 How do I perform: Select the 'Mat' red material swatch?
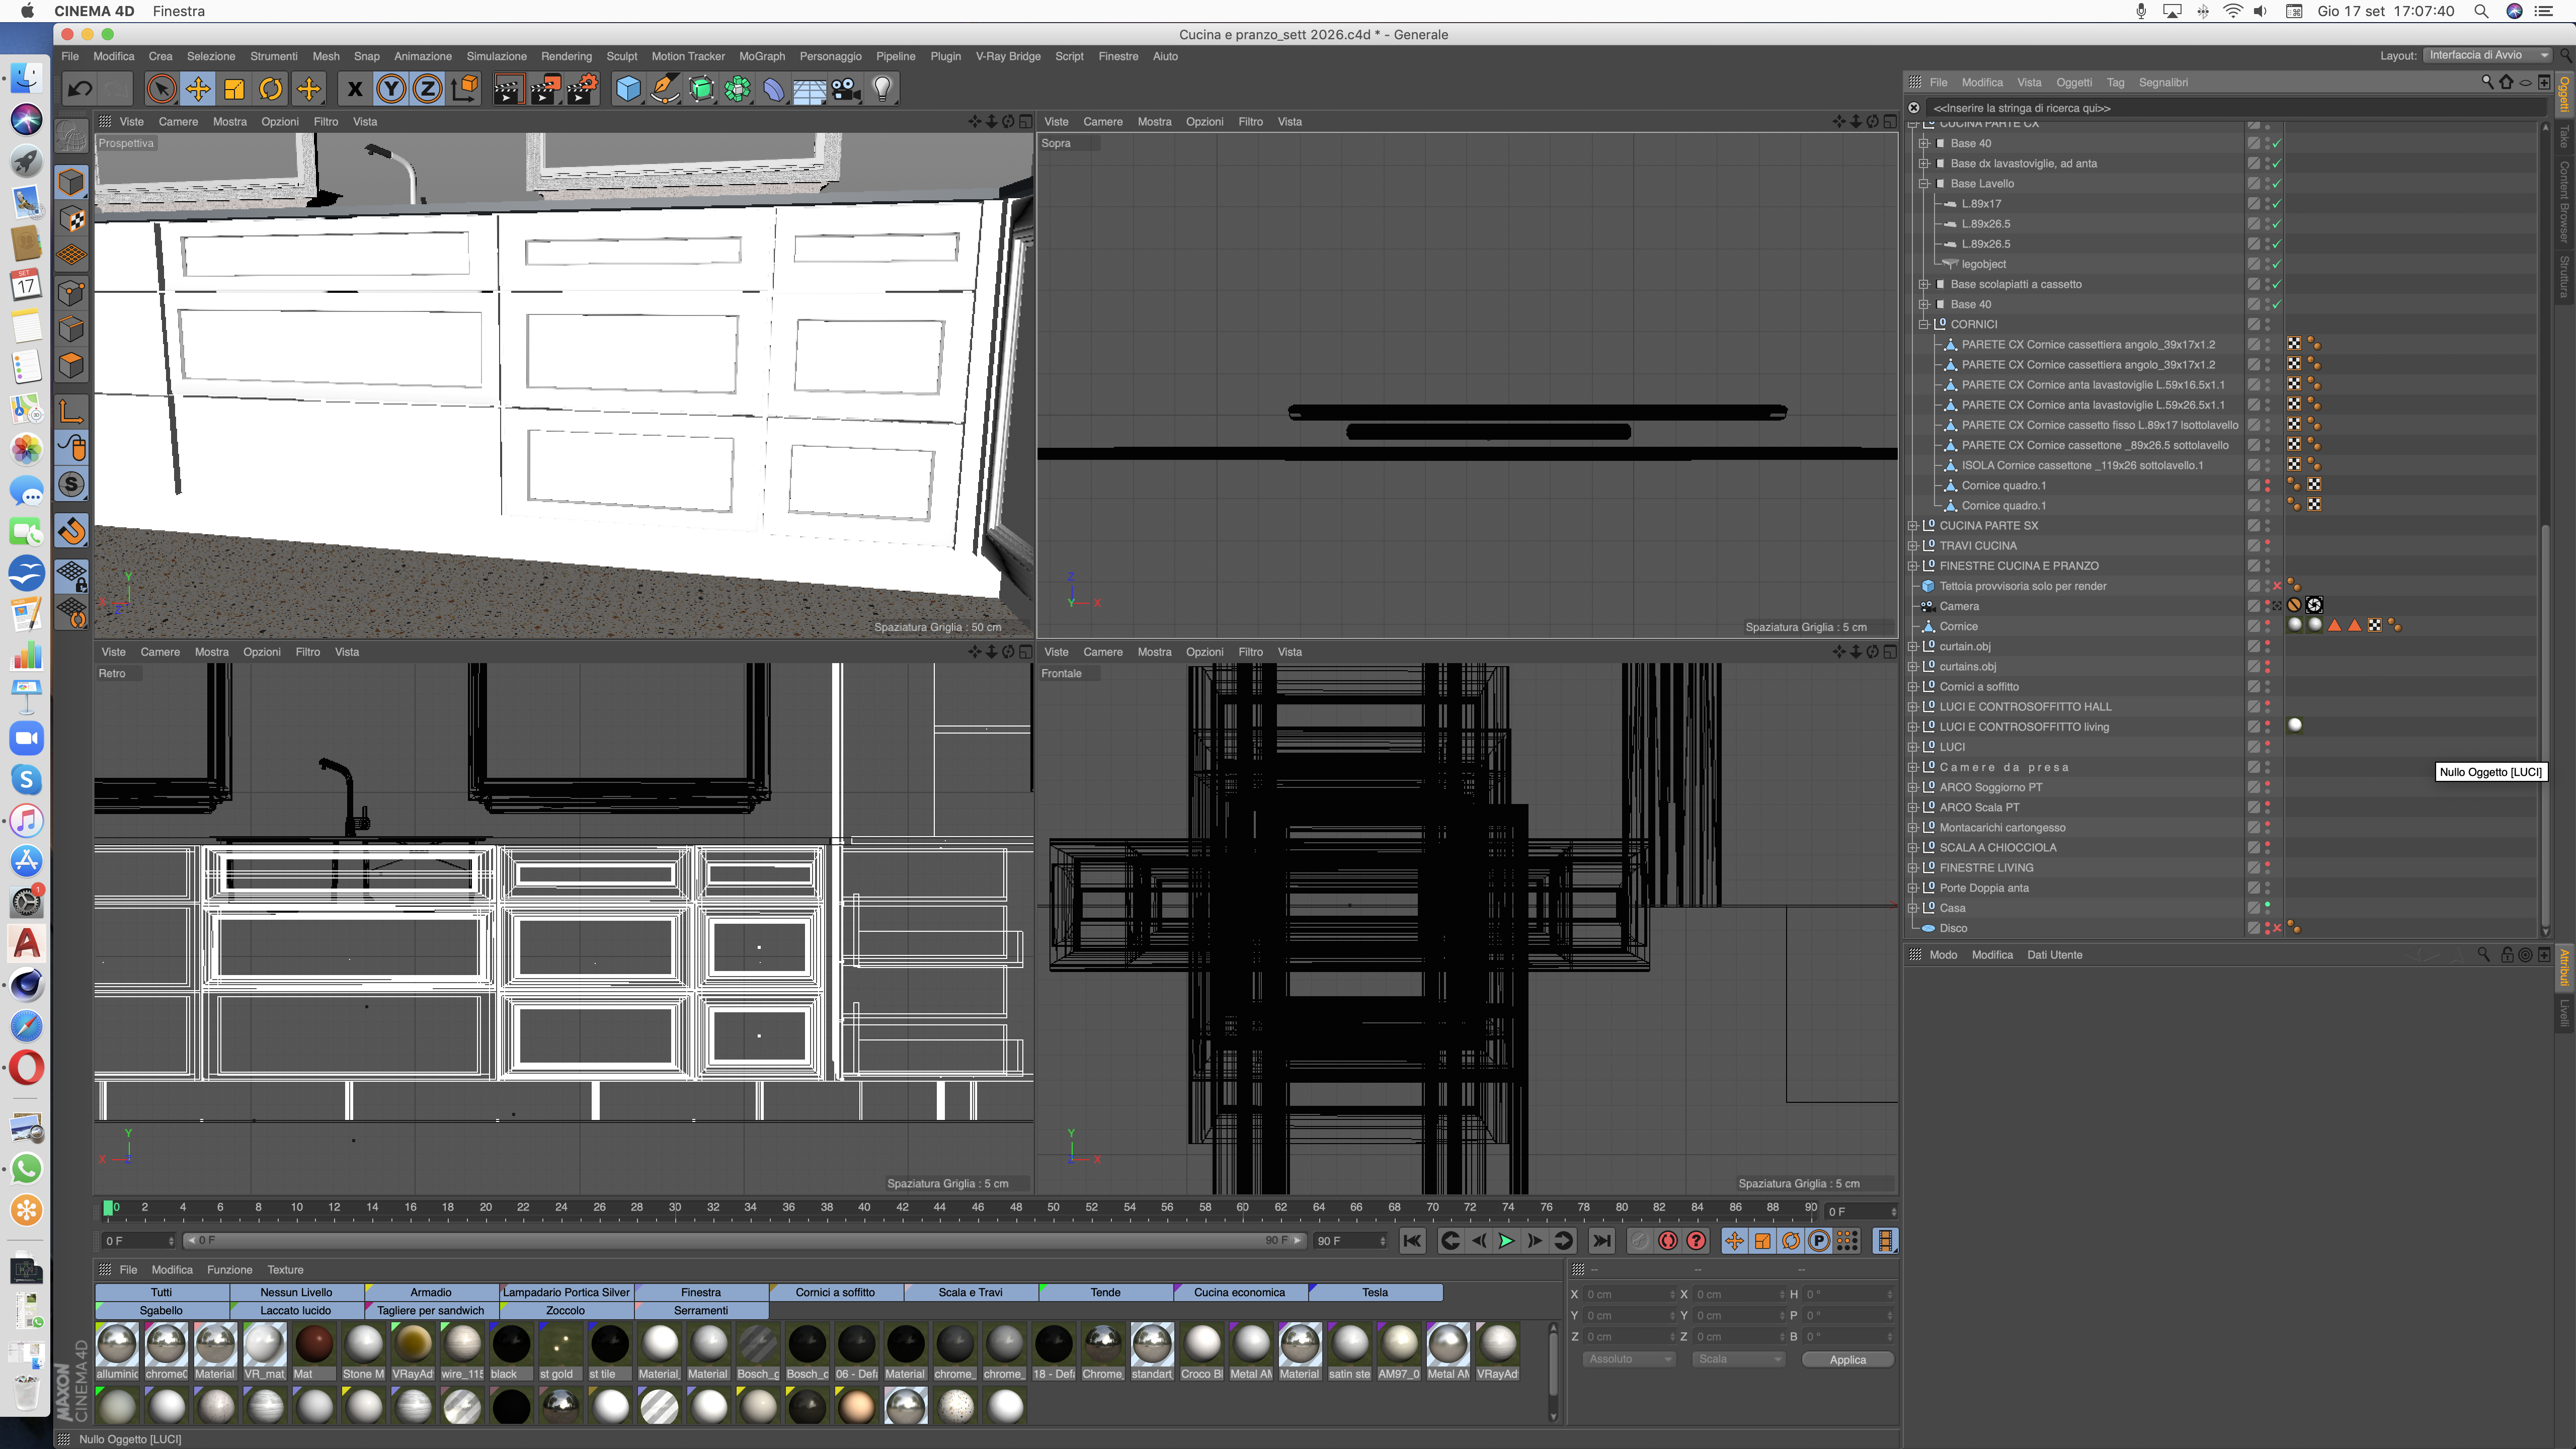pyautogui.click(x=313, y=1344)
